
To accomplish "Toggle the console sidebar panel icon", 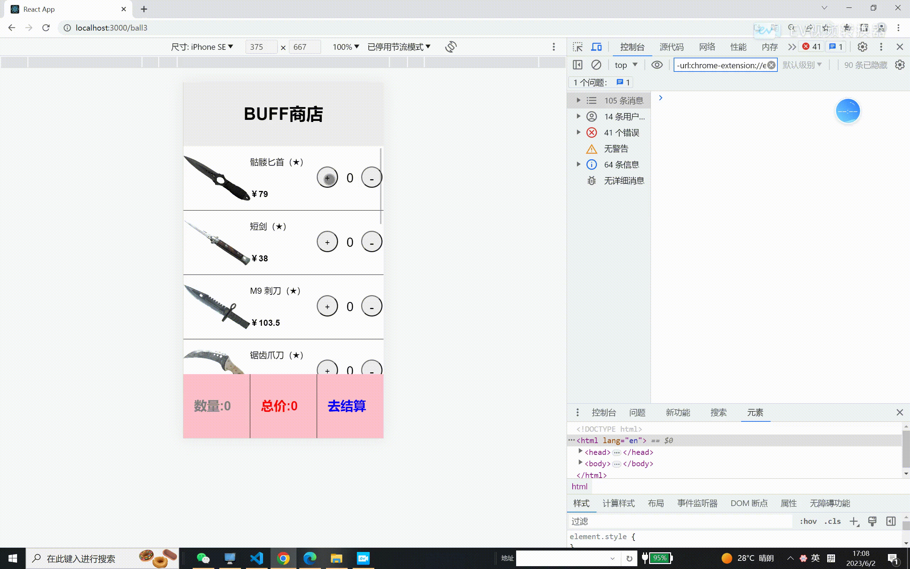I will (x=578, y=65).
